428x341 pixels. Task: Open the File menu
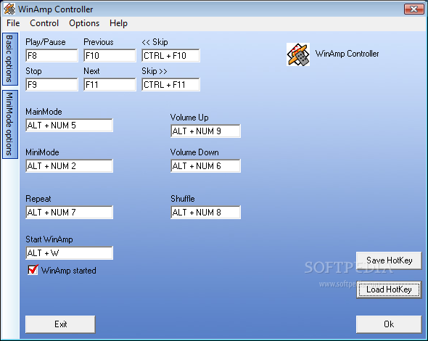click(x=13, y=23)
